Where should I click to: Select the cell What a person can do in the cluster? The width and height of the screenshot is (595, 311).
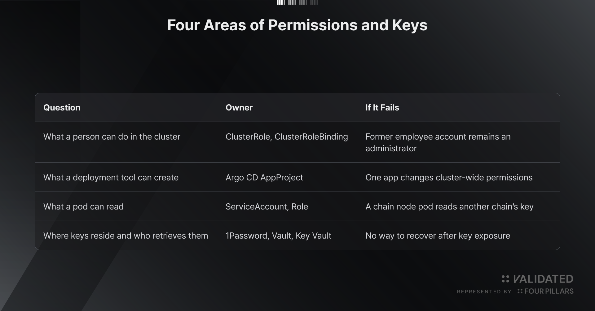pos(112,137)
